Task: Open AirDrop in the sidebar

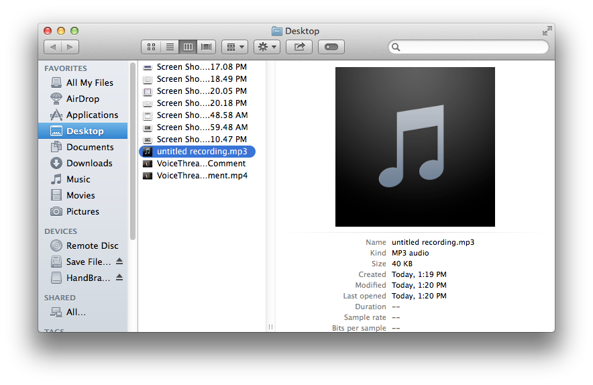Action: [x=83, y=99]
